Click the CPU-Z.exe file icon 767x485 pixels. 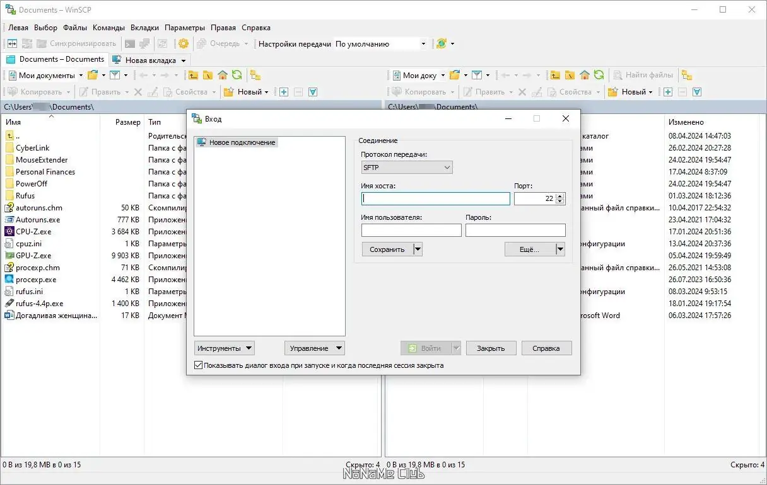9,232
